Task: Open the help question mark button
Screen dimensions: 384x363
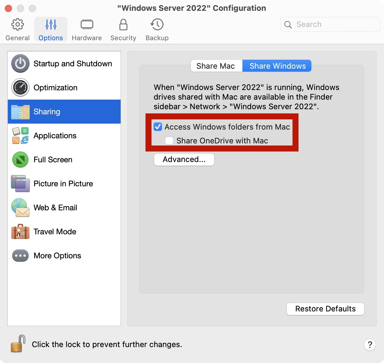Action: pyautogui.click(x=370, y=345)
